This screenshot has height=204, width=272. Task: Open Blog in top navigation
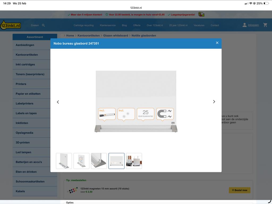tap(124, 25)
